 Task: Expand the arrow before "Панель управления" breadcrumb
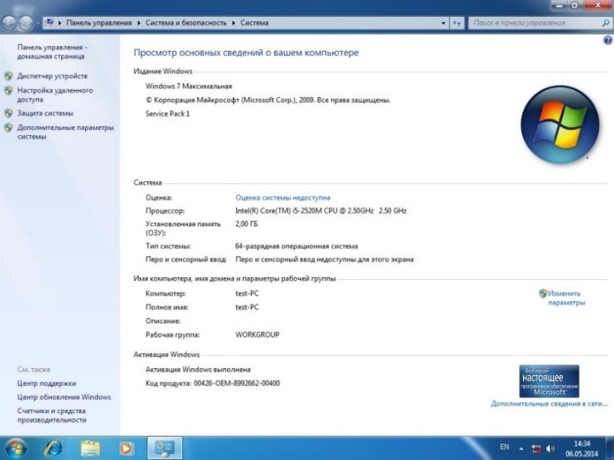60,22
